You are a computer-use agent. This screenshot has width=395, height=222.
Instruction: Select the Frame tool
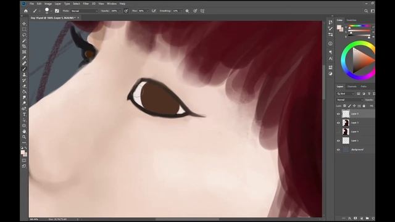point(24,52)
